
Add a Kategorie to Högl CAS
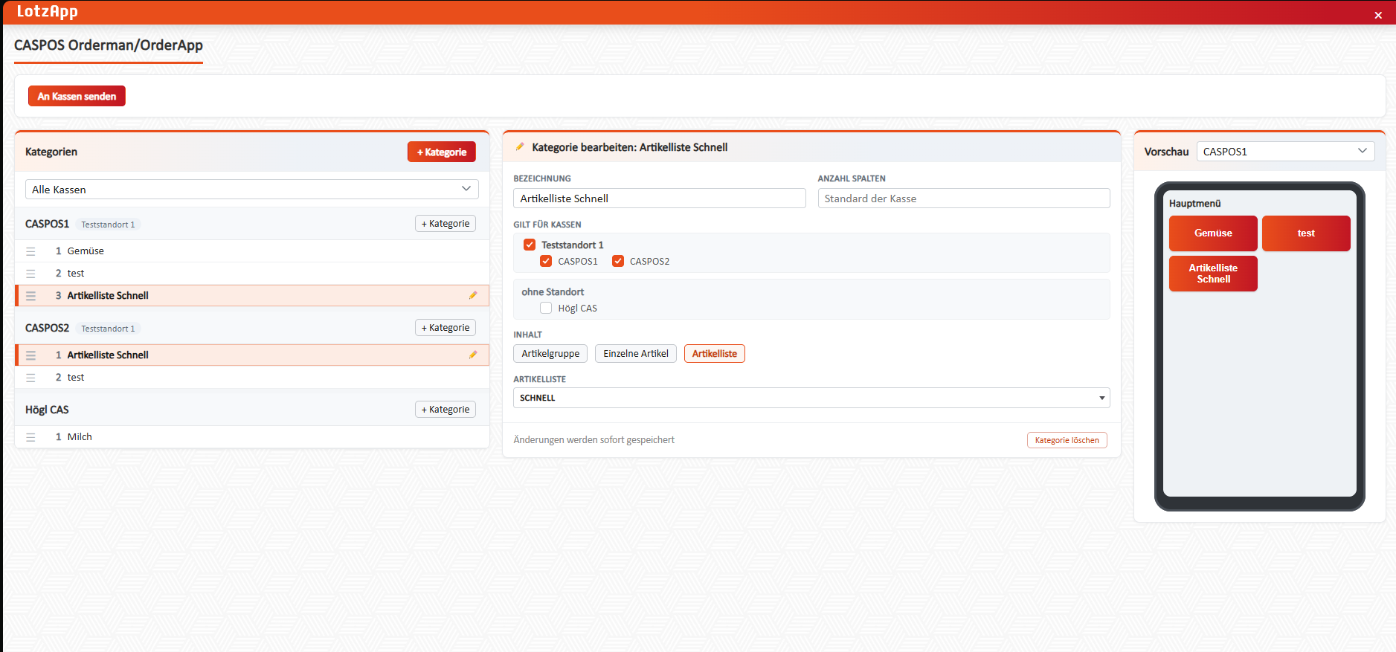(x=446, y=410)
